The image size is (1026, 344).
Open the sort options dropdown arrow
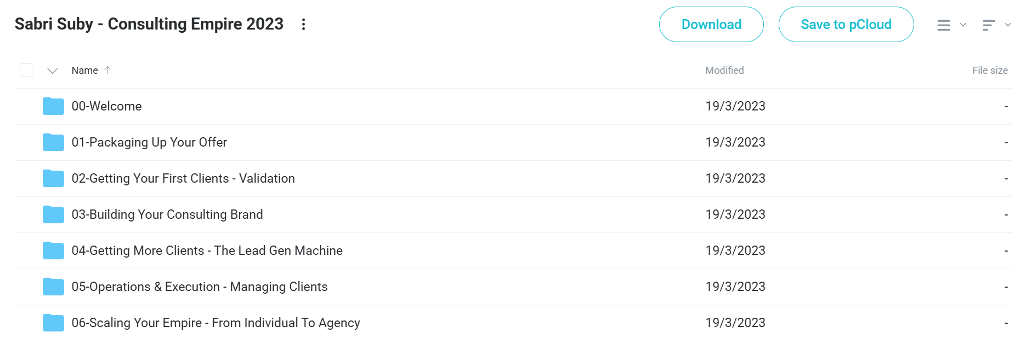pos(1007,25)
